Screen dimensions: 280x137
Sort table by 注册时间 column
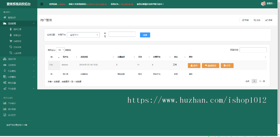(x=113, y=57)
